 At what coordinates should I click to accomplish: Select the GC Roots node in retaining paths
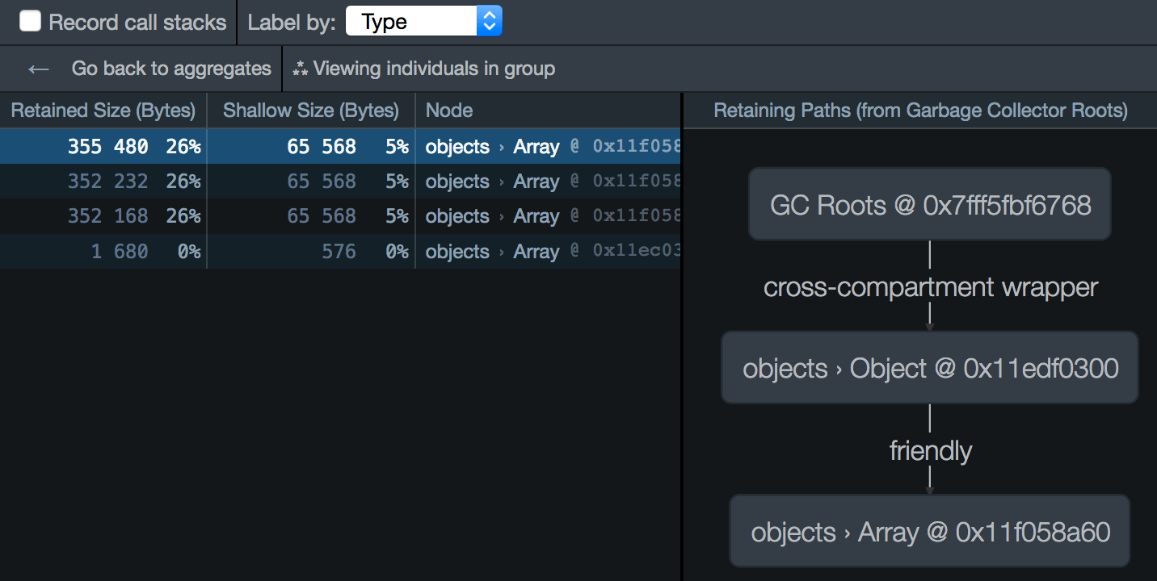929,204
